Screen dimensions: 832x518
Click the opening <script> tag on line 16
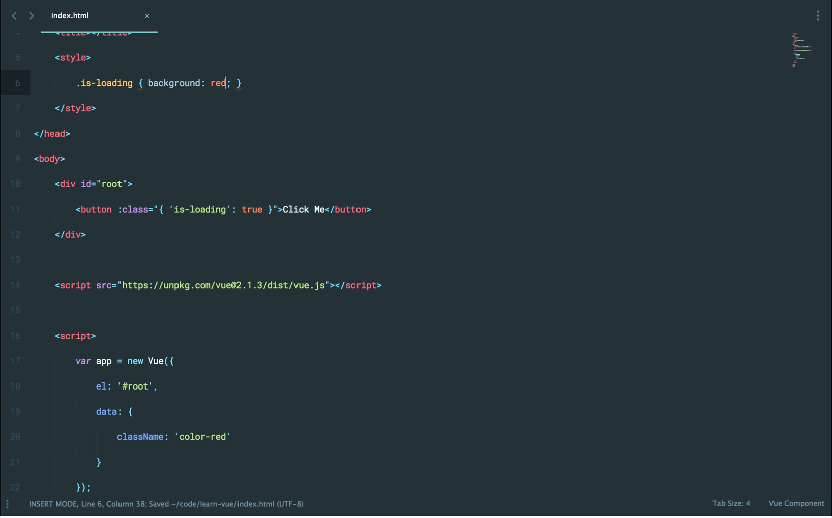point(76,336)
